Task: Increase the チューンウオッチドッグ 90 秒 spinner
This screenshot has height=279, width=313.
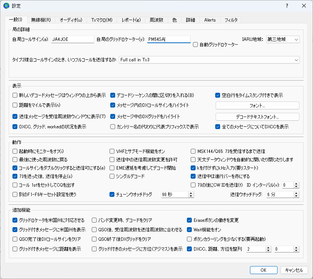Action: [x=191, y=193]
